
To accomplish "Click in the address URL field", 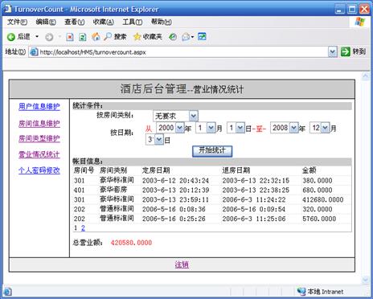I will coord(178,51).
